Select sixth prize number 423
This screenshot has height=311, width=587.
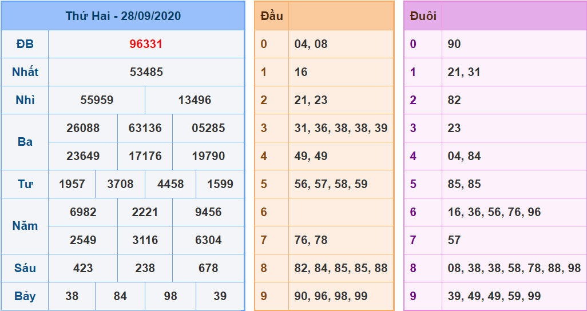pos(83,268)
